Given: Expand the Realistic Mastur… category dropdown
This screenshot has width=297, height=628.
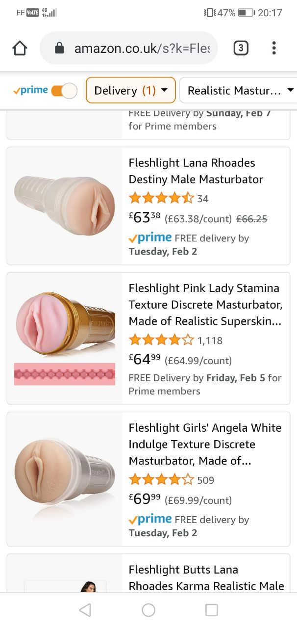Looking at the screenshot, I should [x=240, y=90].
